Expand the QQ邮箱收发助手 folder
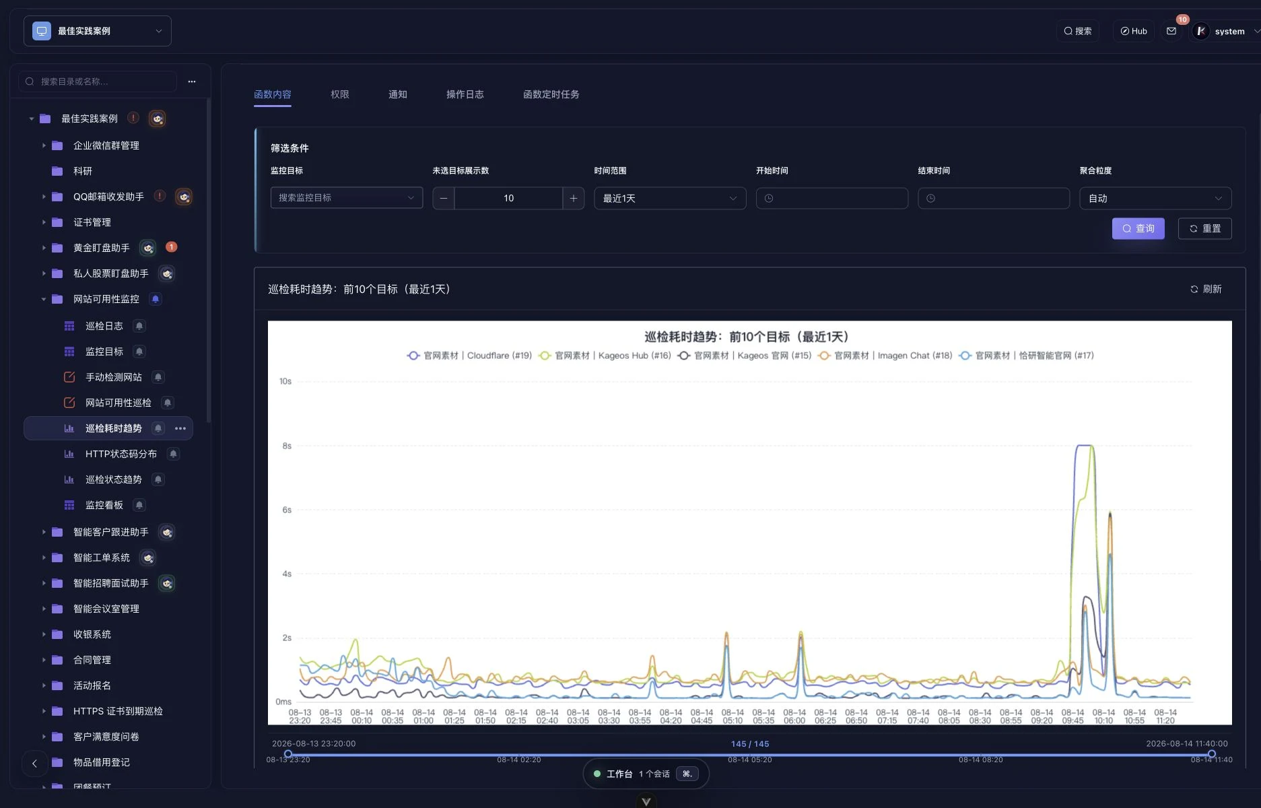 44,197
